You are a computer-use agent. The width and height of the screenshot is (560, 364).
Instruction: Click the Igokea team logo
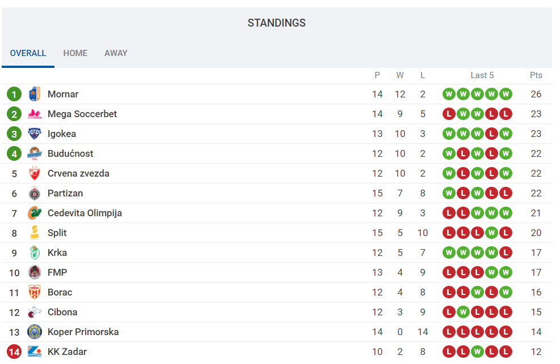[x=35, y=134]
